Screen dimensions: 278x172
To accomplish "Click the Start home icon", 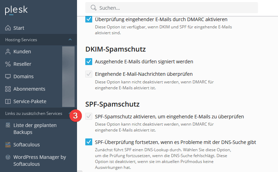I will coord(8,28).
